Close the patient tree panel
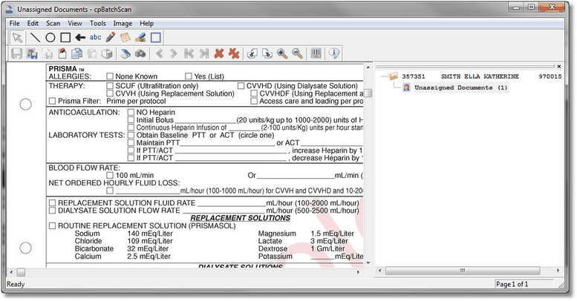This screenshot has height=301, width=577. (x=559, y=67)
